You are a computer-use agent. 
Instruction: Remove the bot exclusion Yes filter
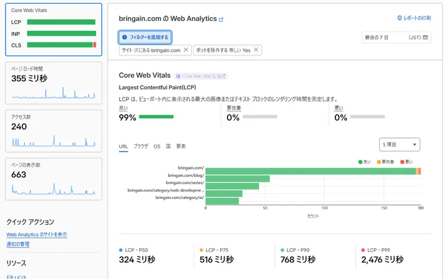click(256, 50)
